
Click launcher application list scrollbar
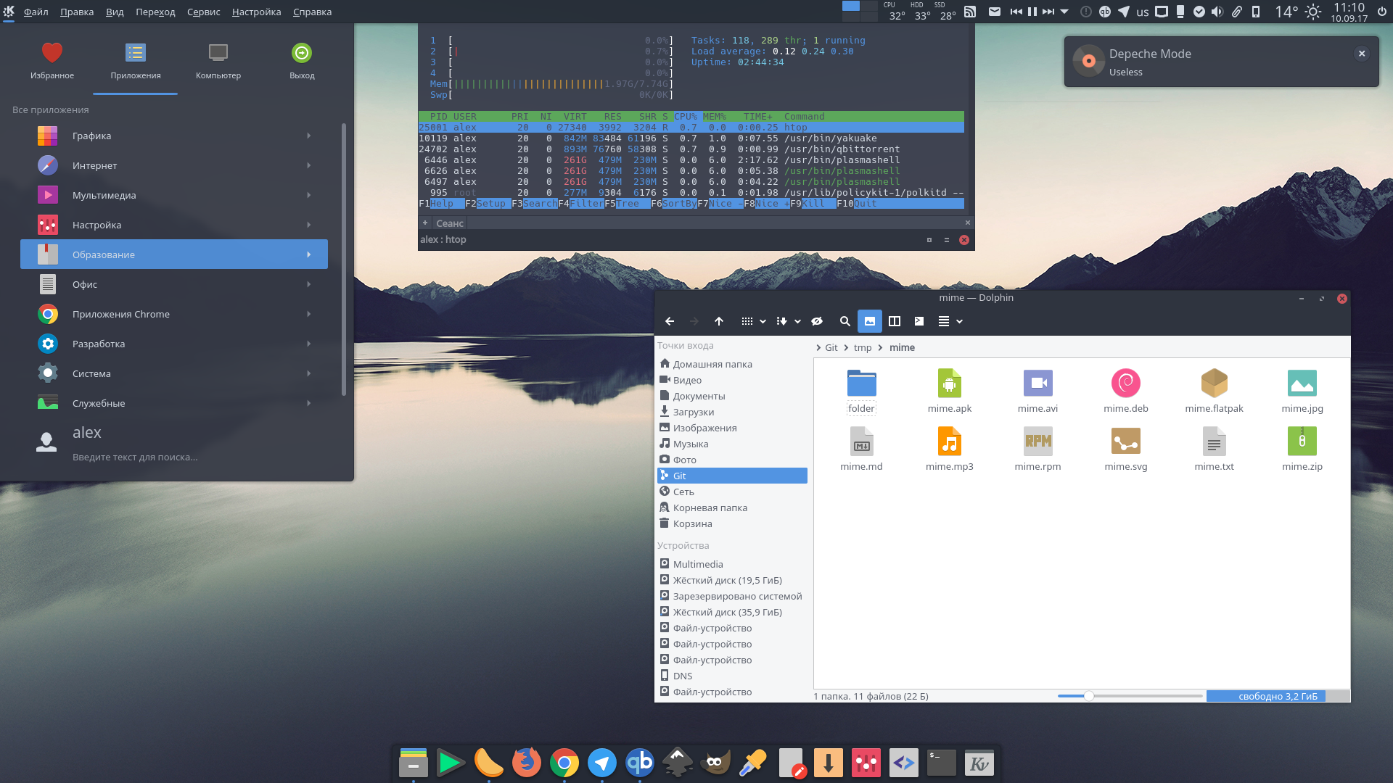343,260
